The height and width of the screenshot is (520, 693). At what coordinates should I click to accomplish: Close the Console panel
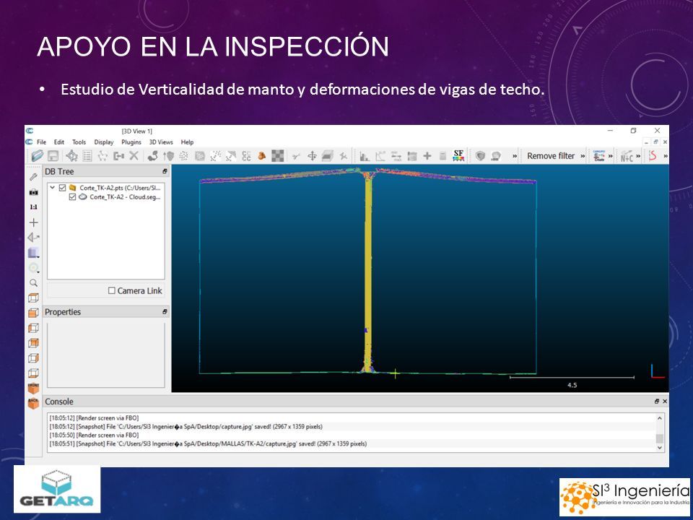(665, 402)
